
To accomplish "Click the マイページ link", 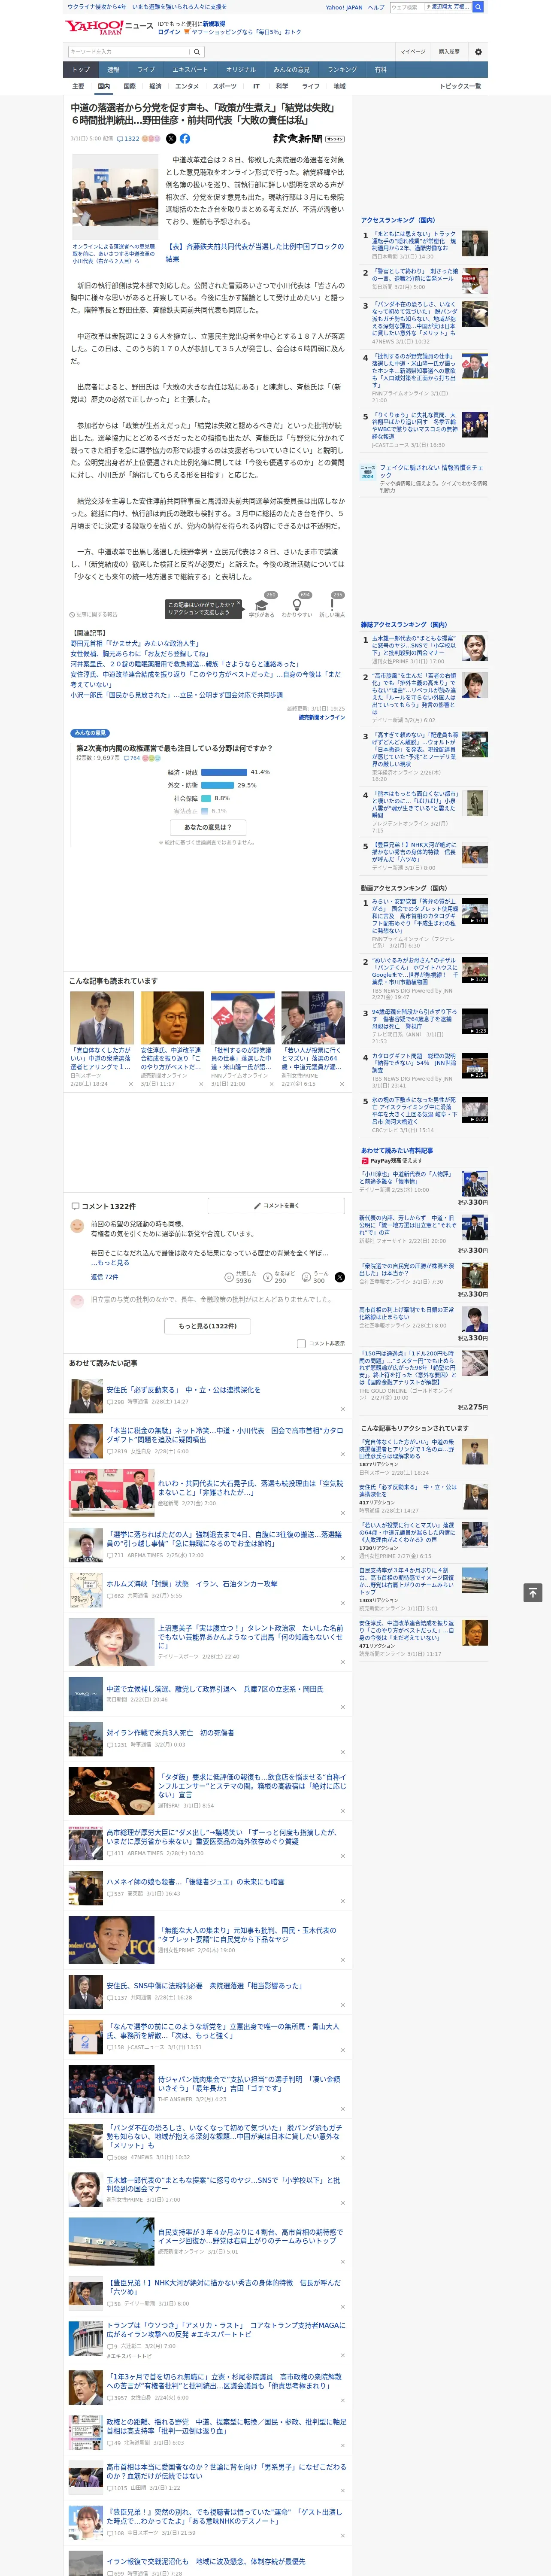I will click(x=412, y=52).
